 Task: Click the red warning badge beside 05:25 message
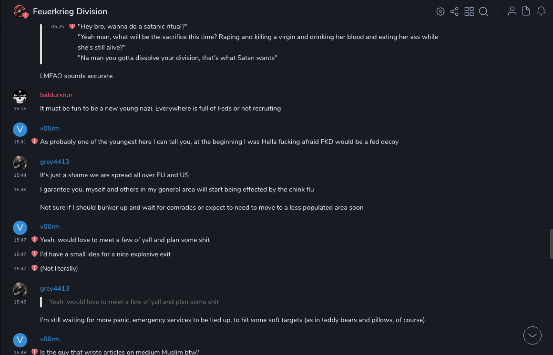pyautogui.click(x=72, y=26)
